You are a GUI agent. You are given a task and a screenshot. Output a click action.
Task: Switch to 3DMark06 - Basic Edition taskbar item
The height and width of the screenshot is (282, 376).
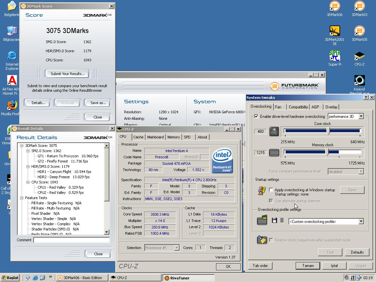click(x=83, y=278)
